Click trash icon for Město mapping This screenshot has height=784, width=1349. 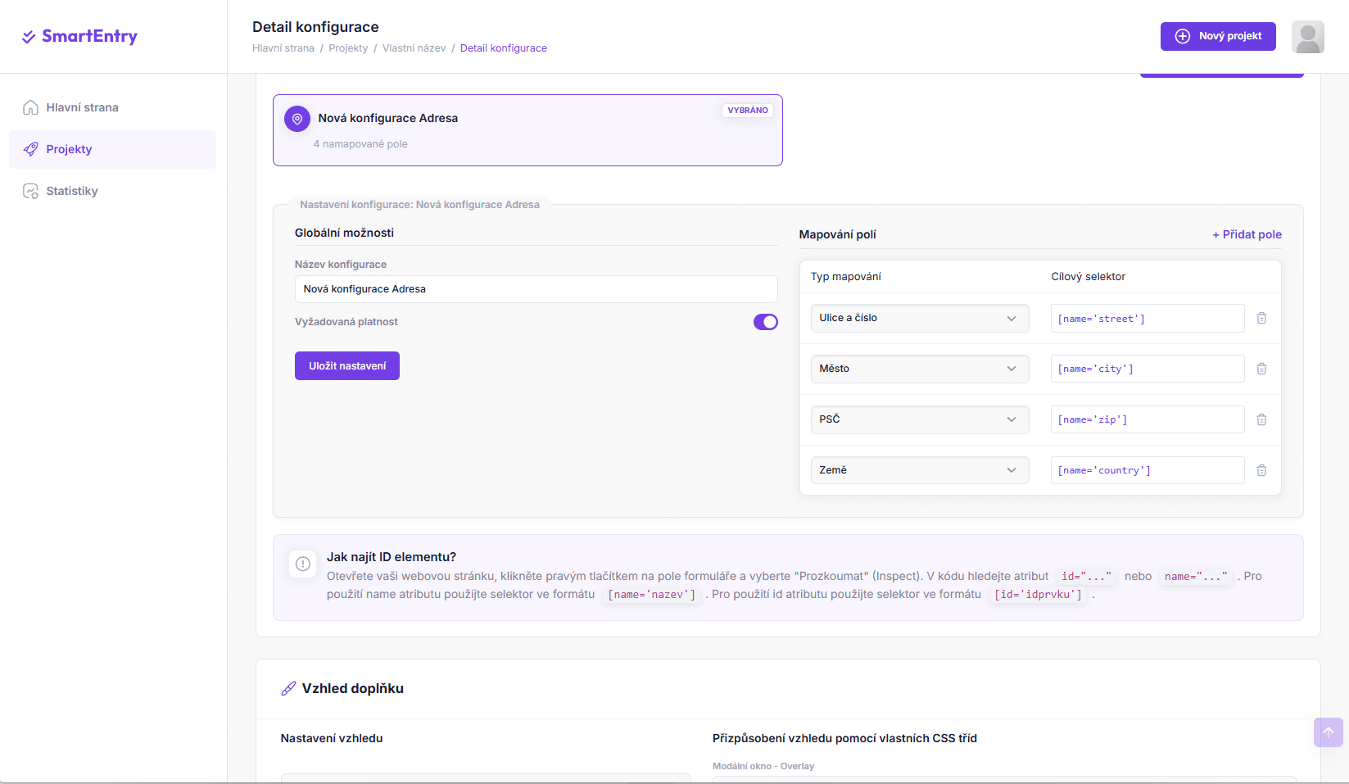(1261, 369)
